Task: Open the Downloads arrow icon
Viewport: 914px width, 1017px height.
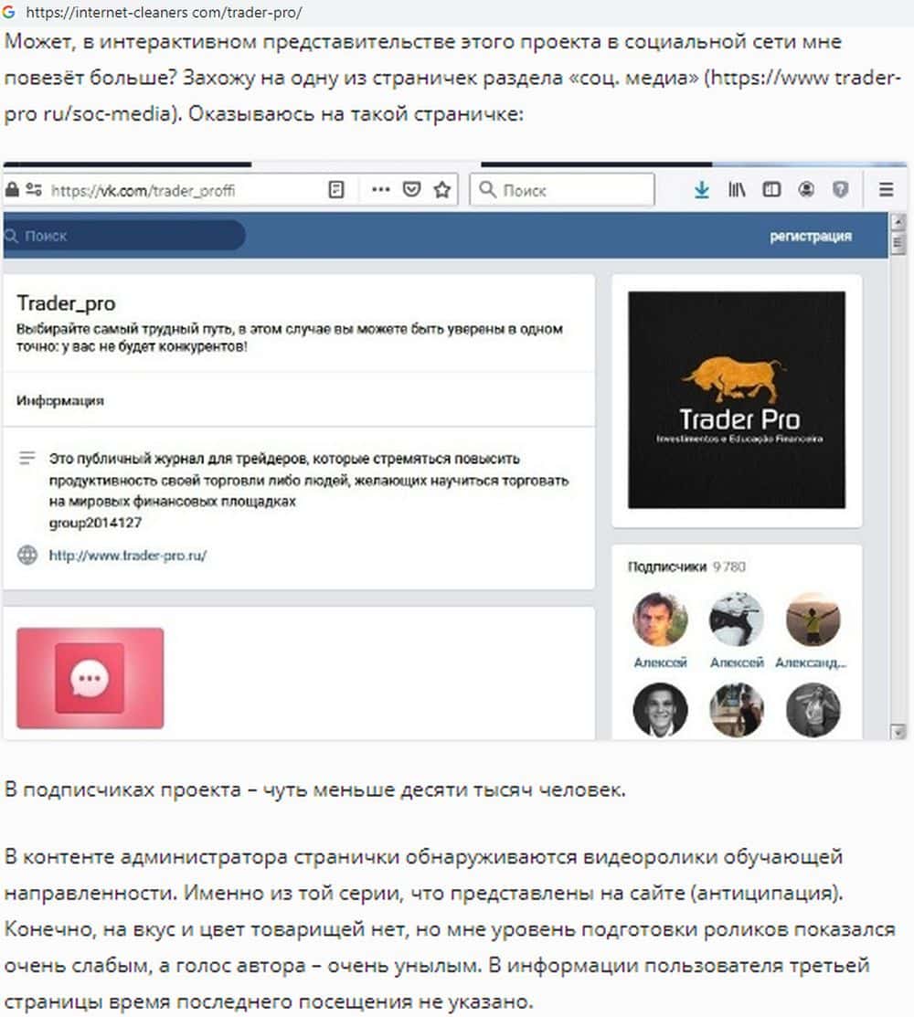Action: 701,189
